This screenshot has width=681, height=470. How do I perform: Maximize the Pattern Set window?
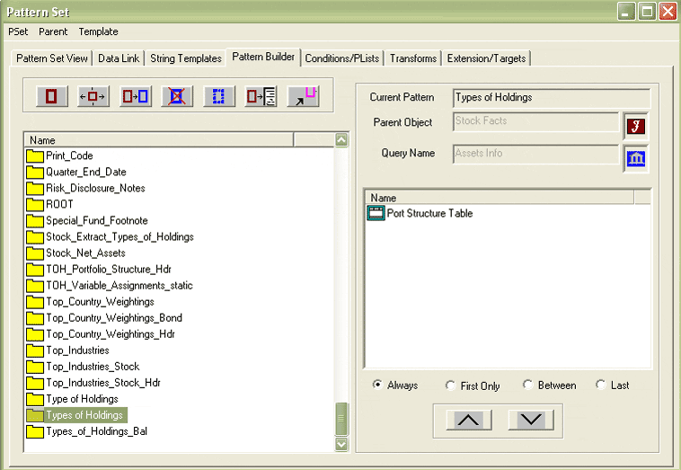[647, 12]
